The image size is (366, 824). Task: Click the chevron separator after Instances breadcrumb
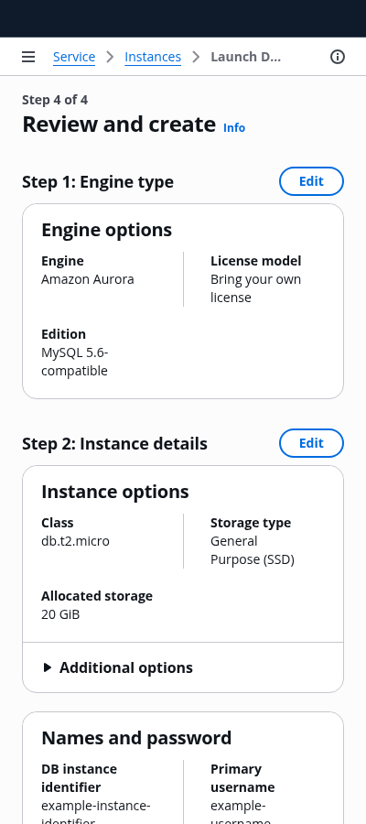196,57
